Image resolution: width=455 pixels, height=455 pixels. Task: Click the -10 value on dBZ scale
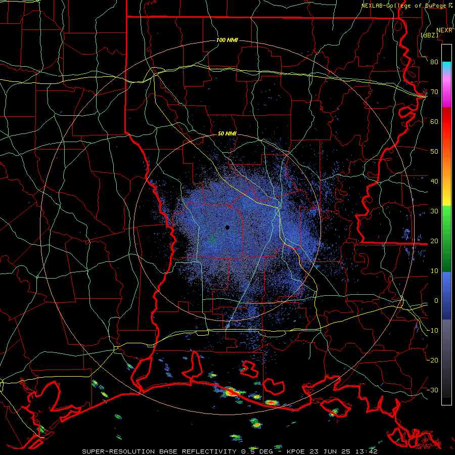432,331
